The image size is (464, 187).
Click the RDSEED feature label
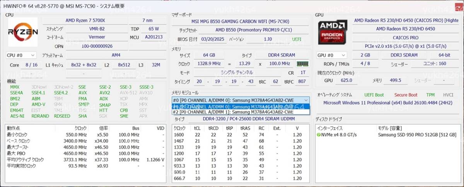62,116
